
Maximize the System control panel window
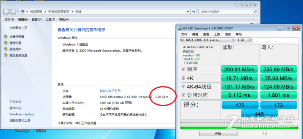coord(246,5)
